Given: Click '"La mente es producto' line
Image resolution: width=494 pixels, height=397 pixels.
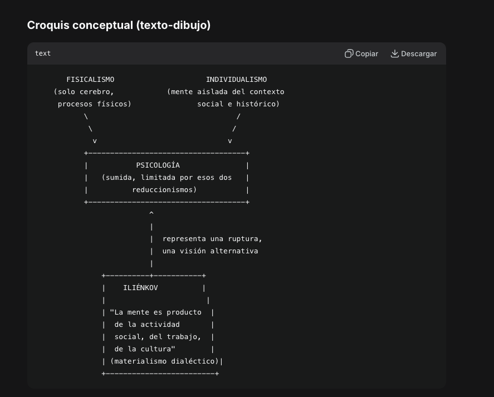Looking at the screenshot, I should (x=155, y=312).
